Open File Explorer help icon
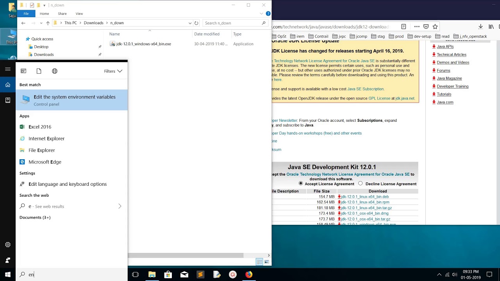Viewport: 500px width, 281px height. 268,14
